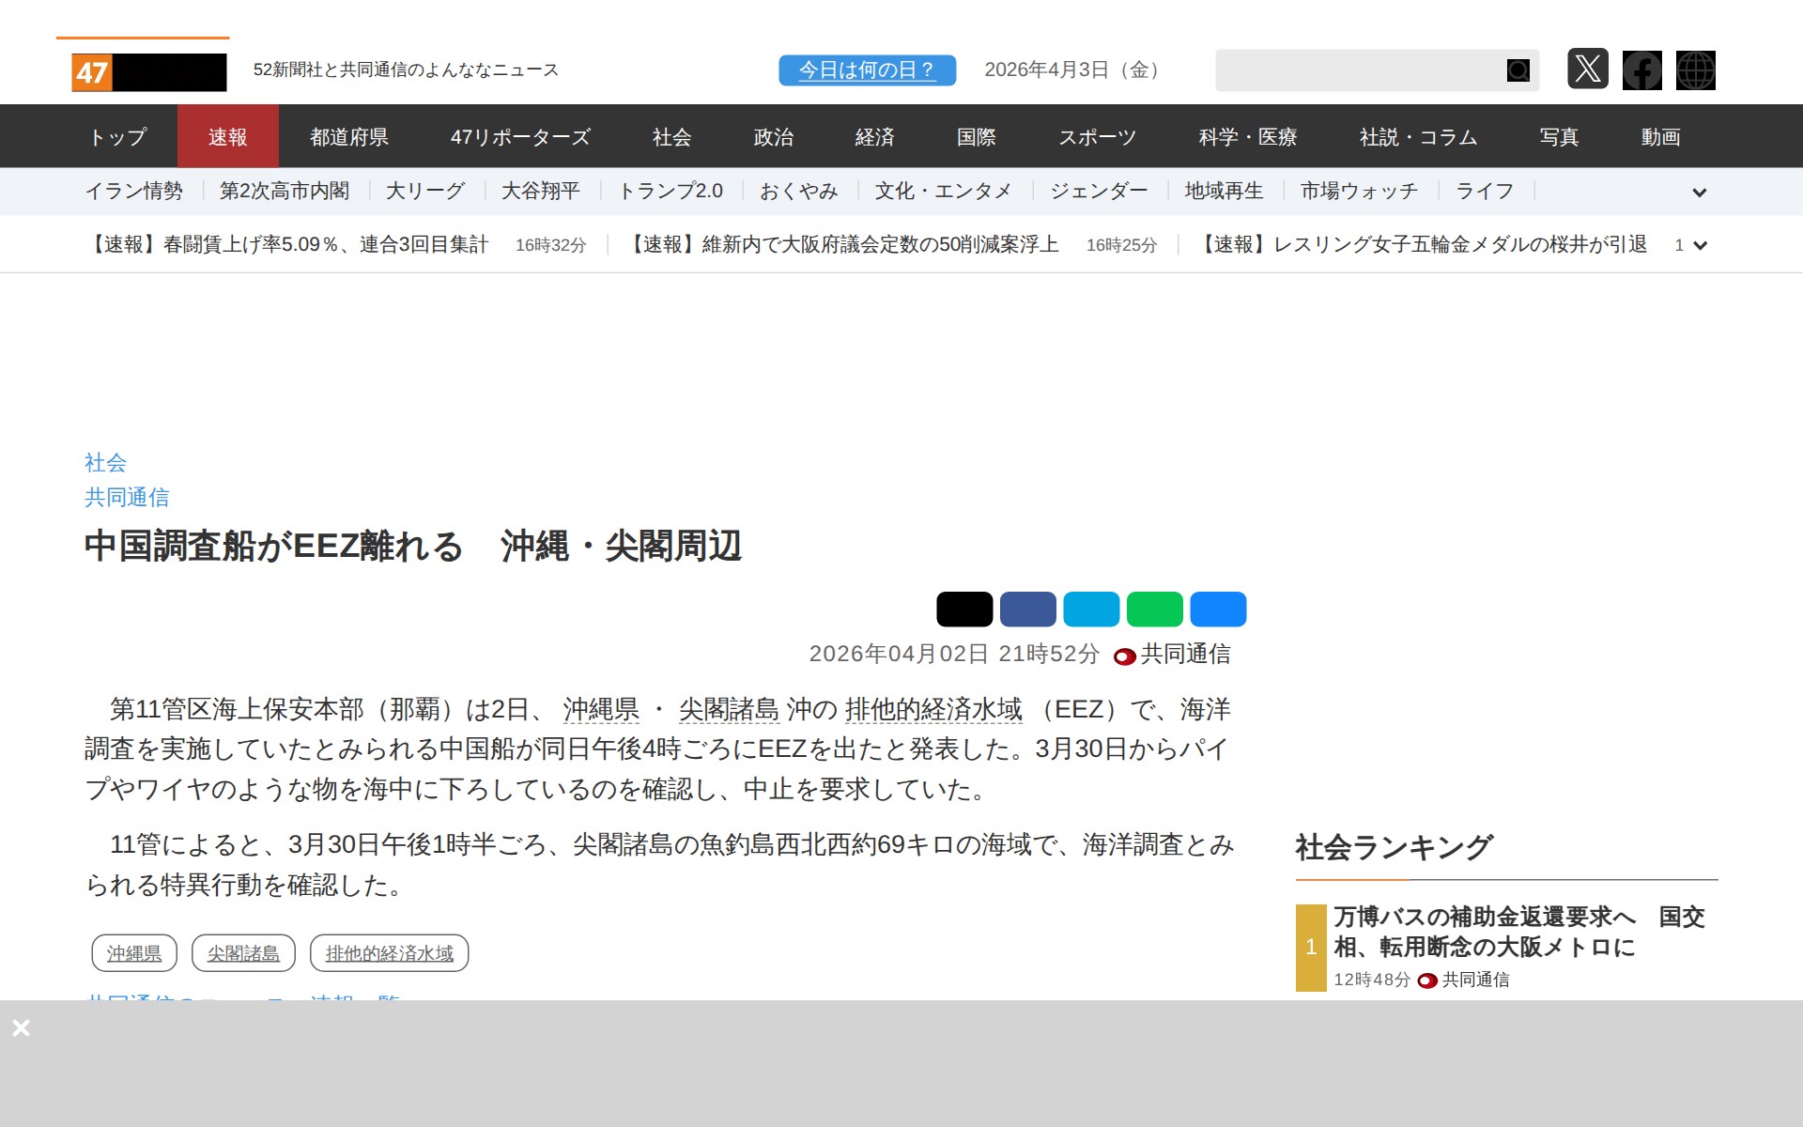Share article via black X button
Screen dimensions: 1803x1127
point(963,610)
